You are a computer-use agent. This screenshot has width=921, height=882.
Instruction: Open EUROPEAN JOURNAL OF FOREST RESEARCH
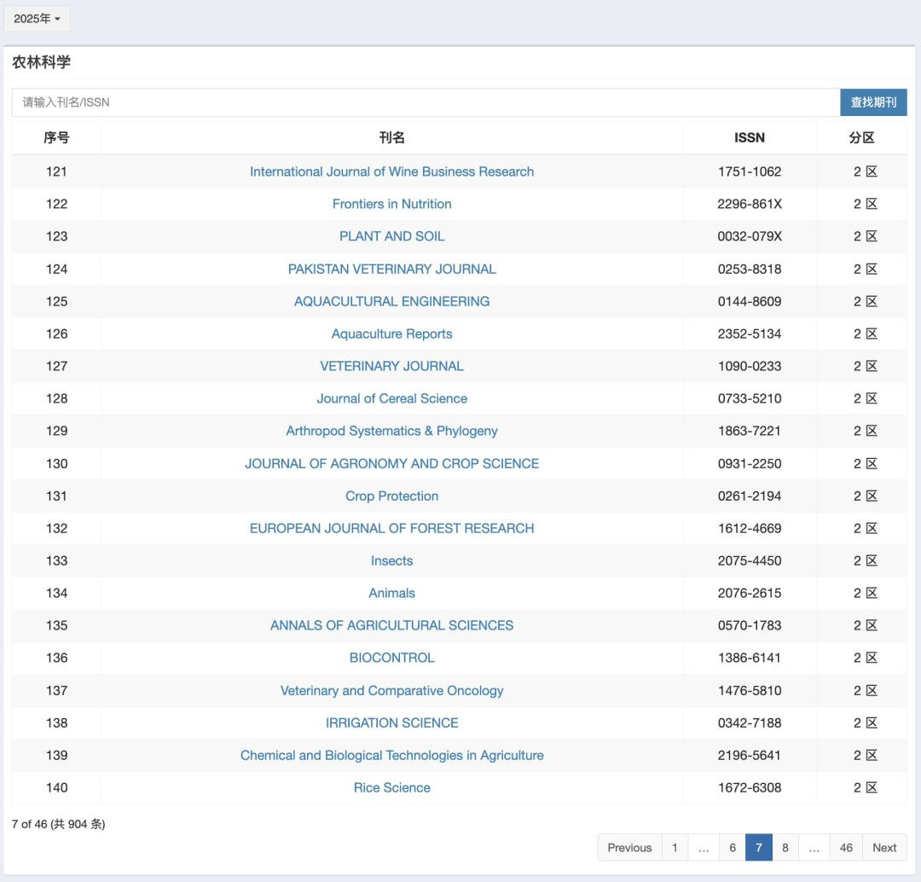point(391,528)
